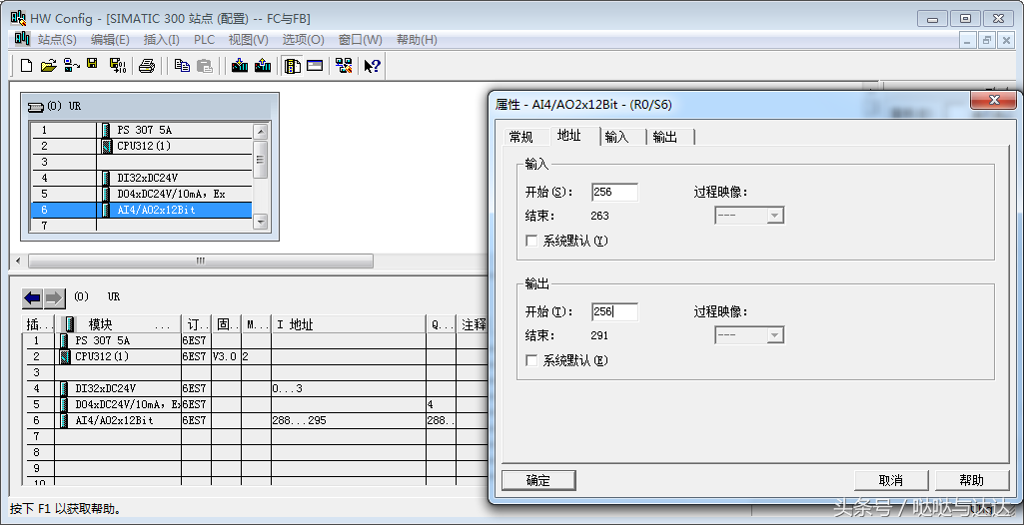Open the 视图(V) menu
This screenshot has width=1024, height=525.
click(248, 40)
